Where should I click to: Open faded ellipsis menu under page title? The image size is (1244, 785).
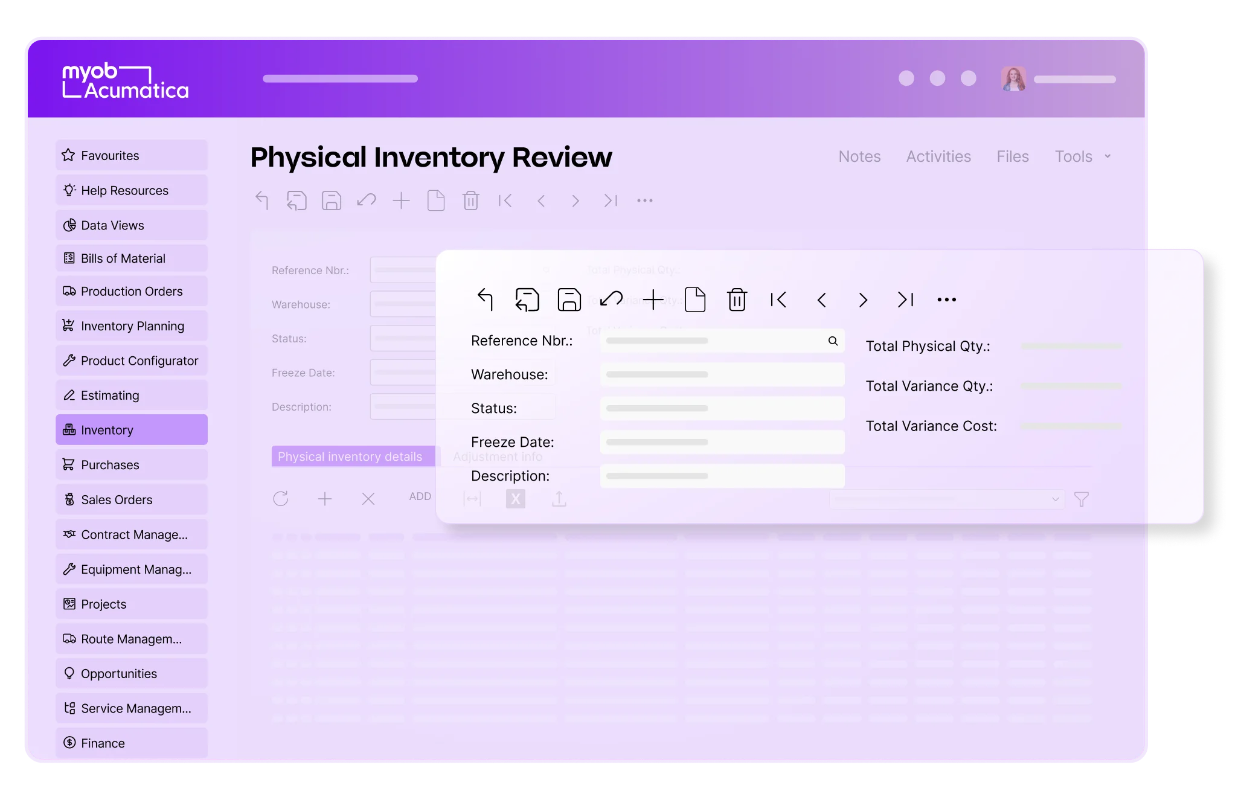[645, 200]
